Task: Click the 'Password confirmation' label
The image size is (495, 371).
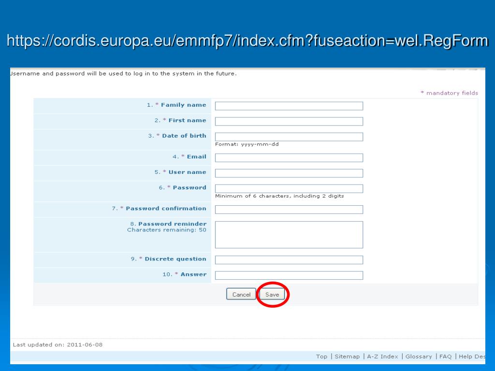Action: tap(166, 208)
